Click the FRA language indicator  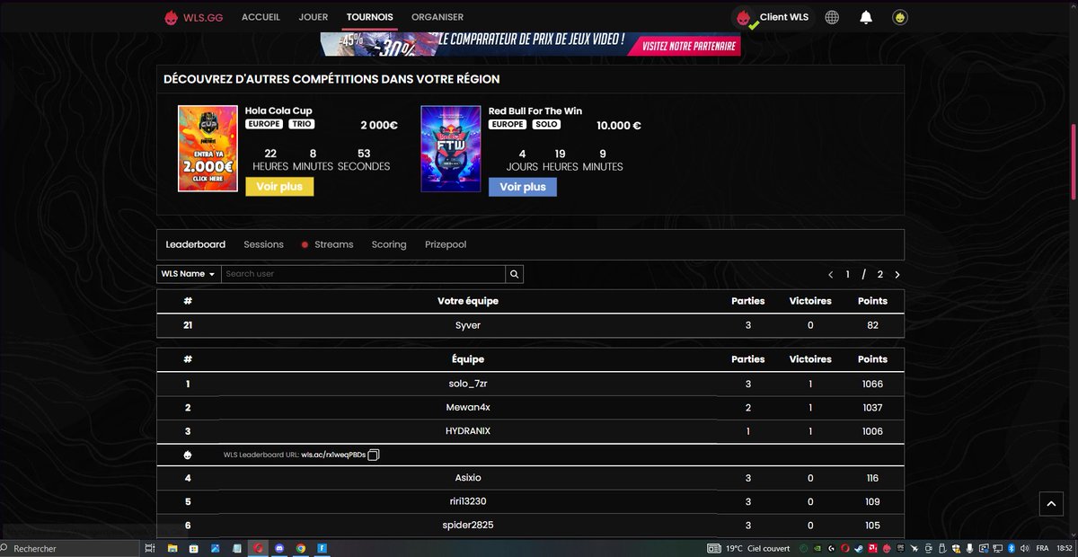click(x=1042, y=548)
